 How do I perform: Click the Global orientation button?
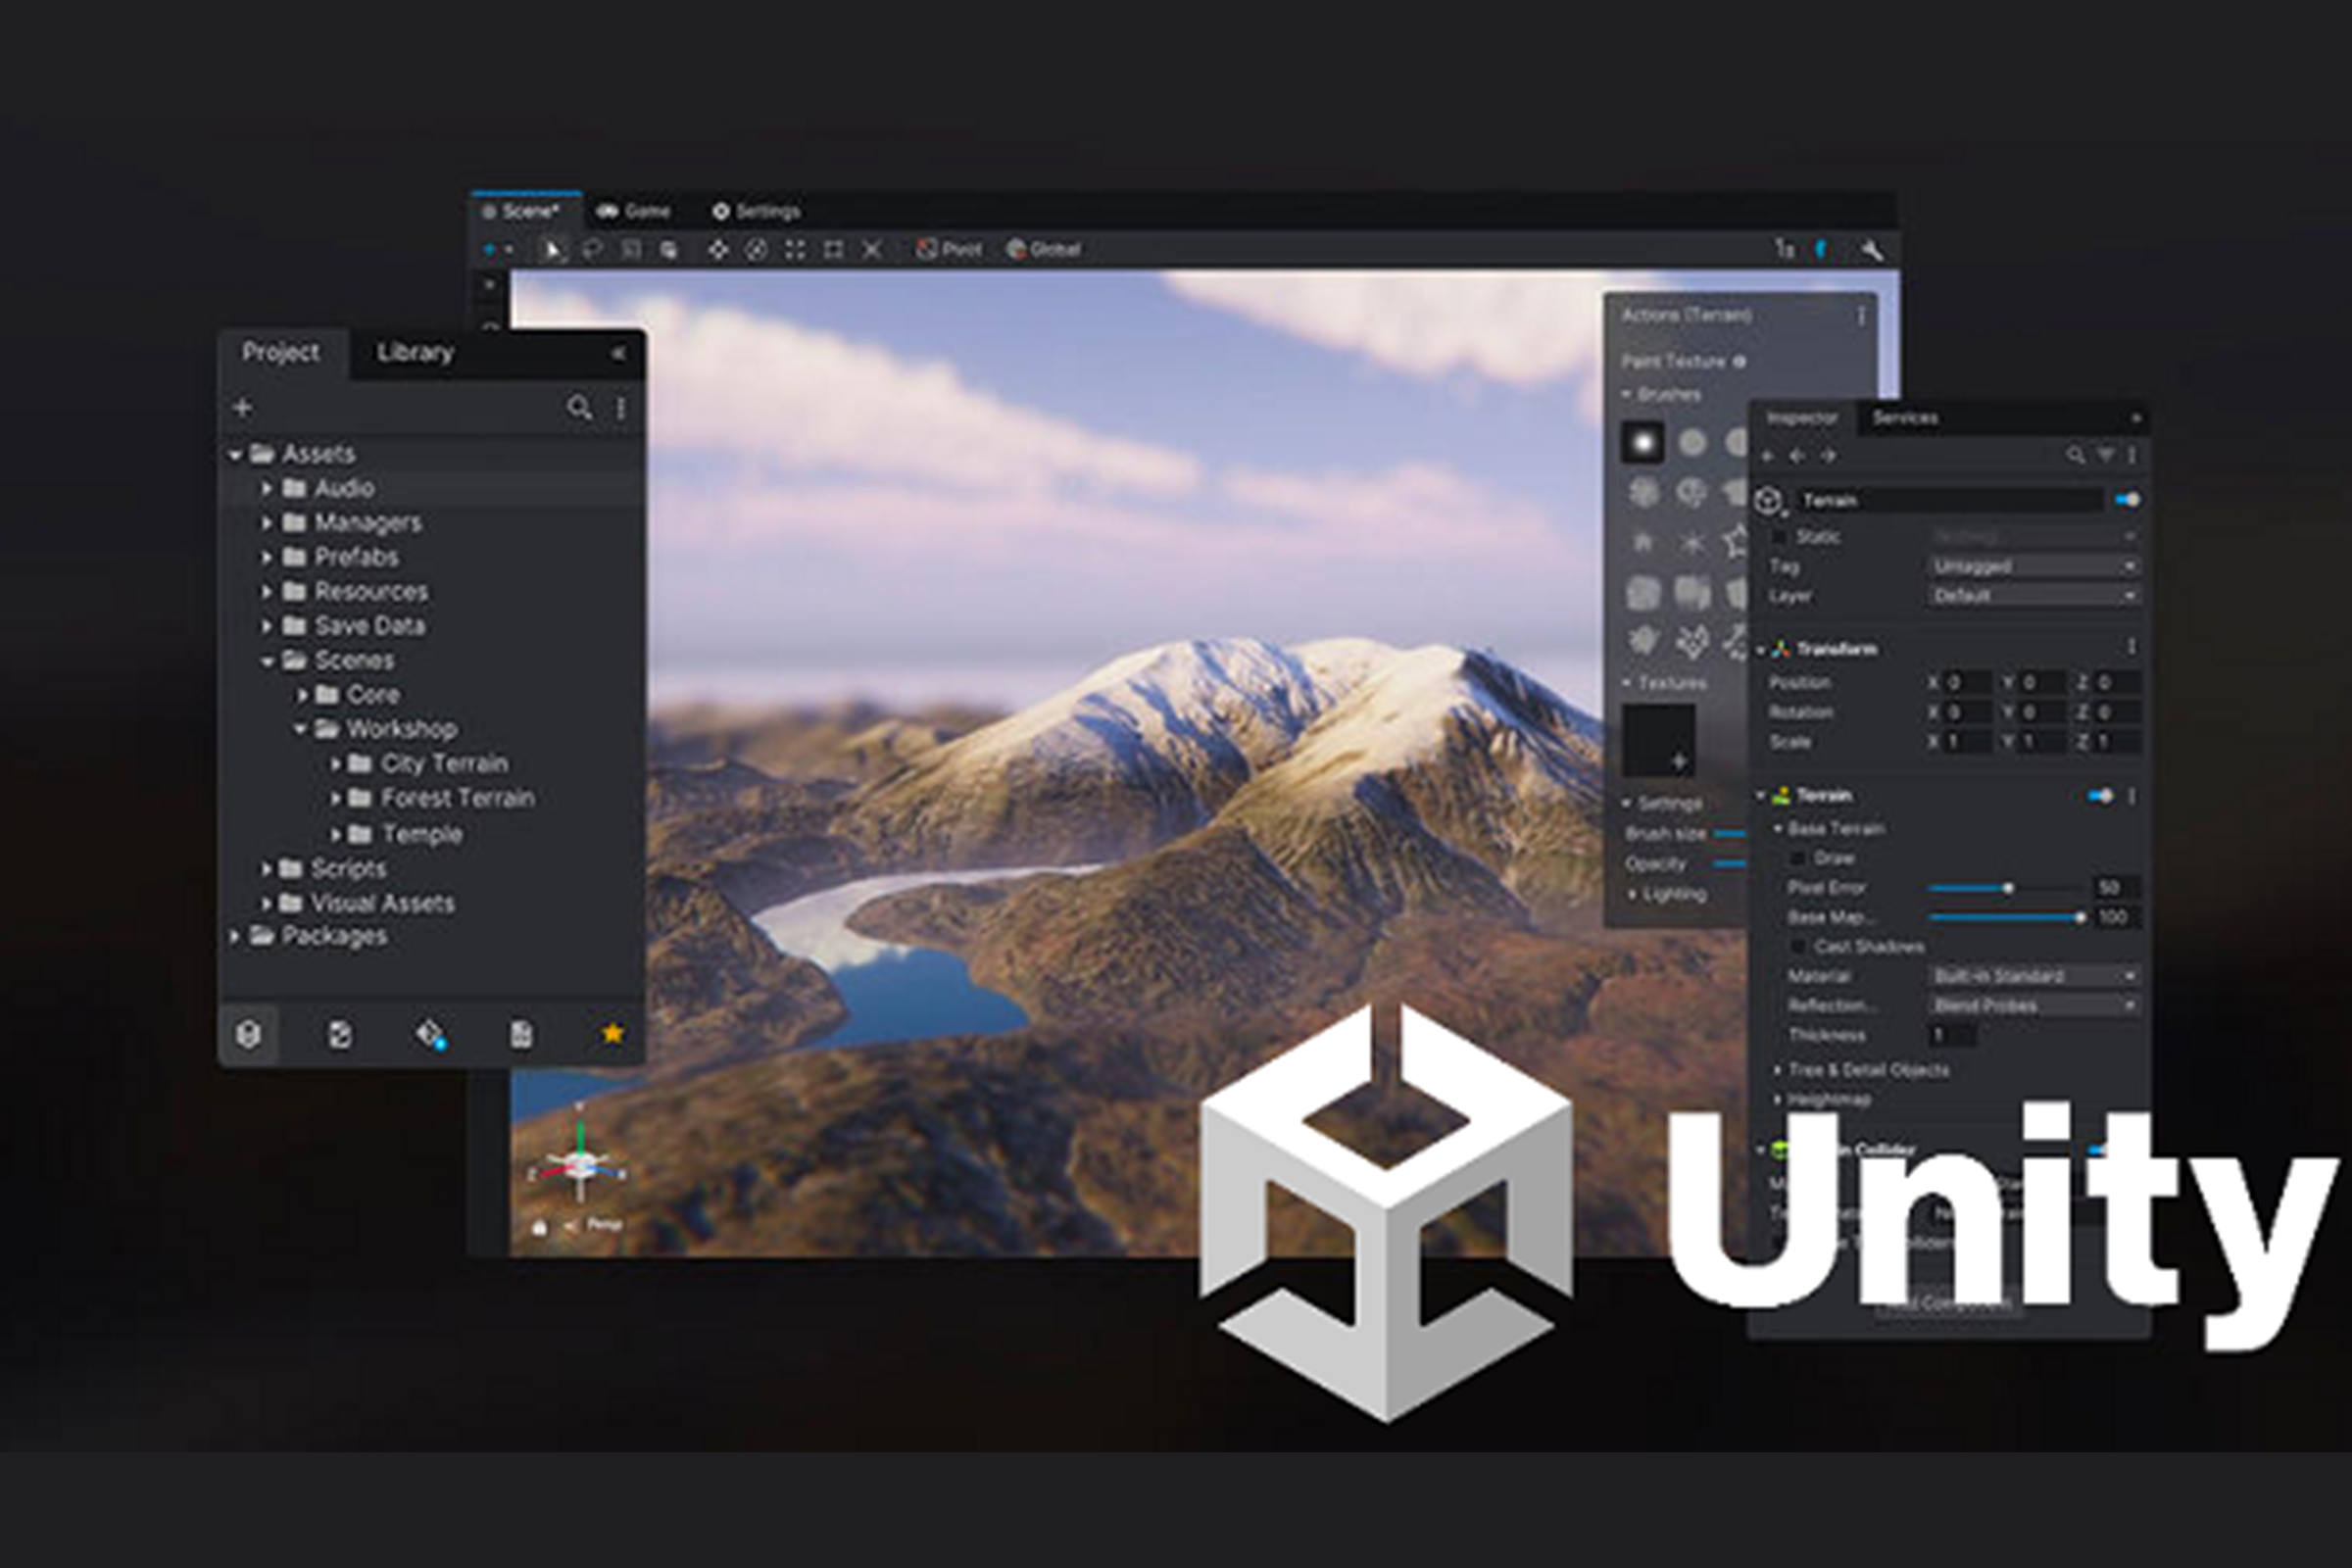1044,249
